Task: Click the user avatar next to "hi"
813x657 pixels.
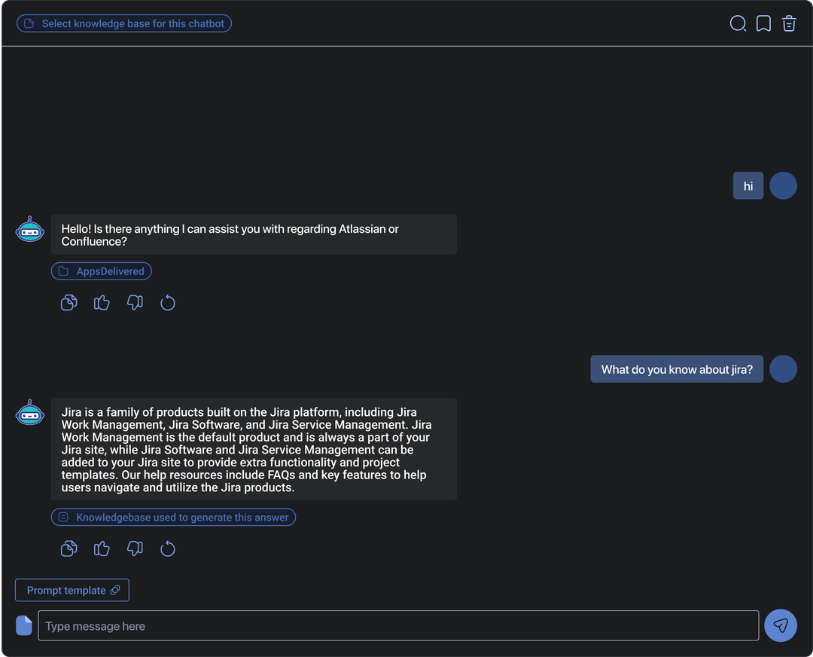Action: click(x=783, y=185)
